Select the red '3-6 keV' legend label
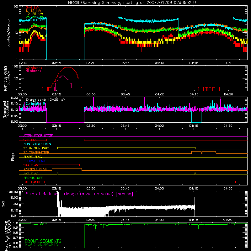The height and width of the screenshot is (251, 251). [33, 8]
